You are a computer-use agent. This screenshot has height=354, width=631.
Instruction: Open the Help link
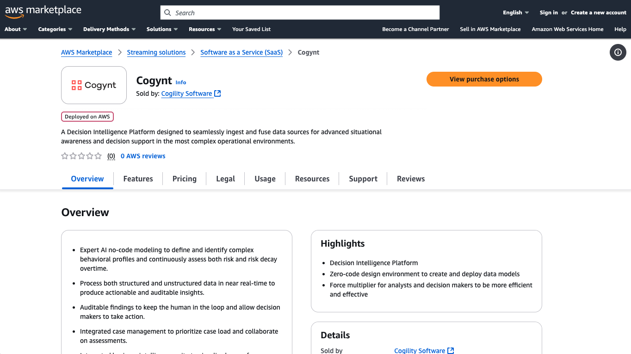click(620, 29)
